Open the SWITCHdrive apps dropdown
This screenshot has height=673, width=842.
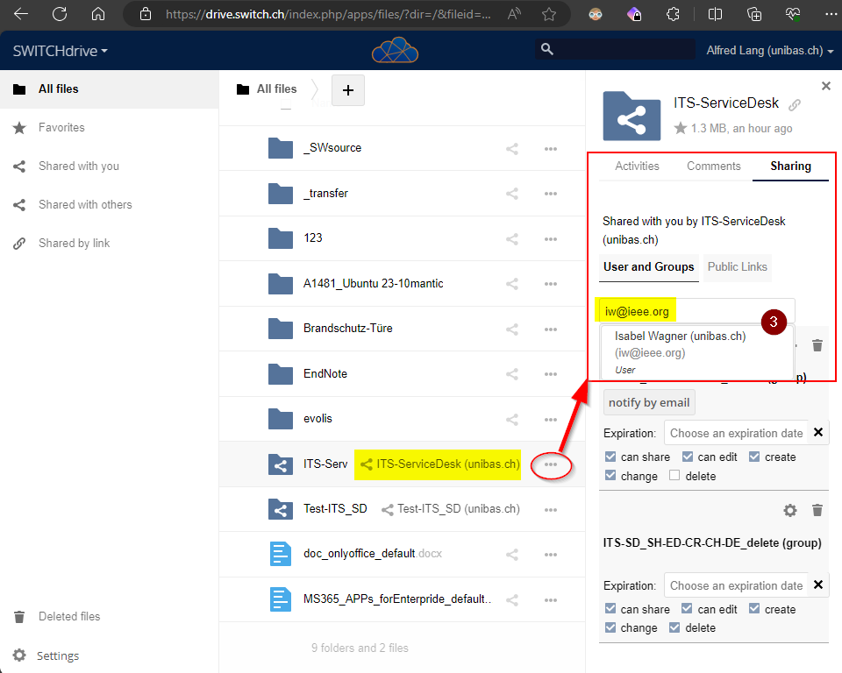click(61, 51)
